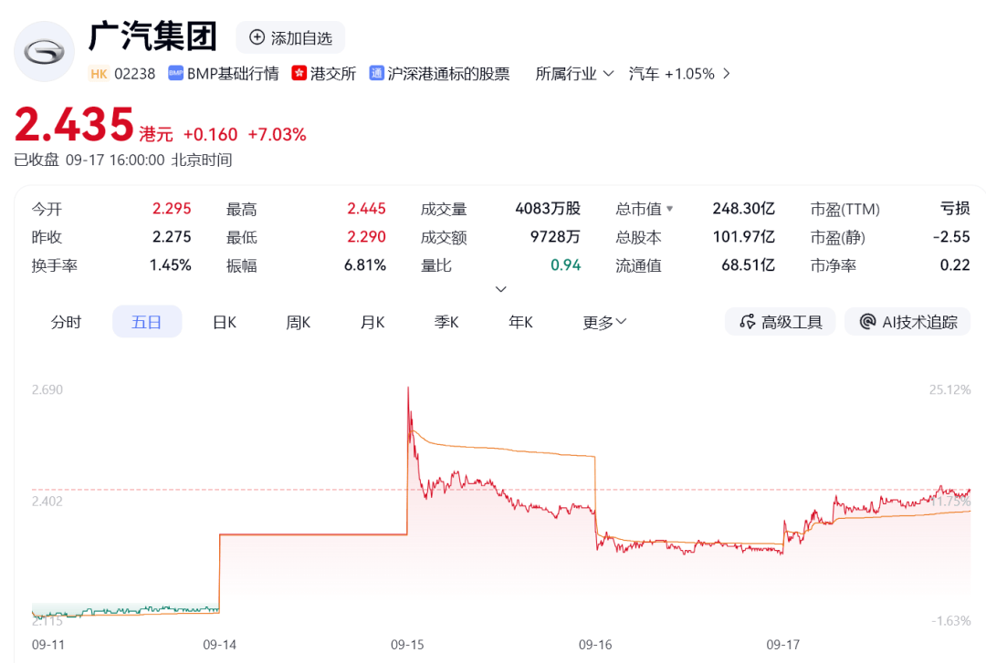This screenshot has width=986, height=663.
Task: Click the 2.402 price axis label
Action: point(47,502)
